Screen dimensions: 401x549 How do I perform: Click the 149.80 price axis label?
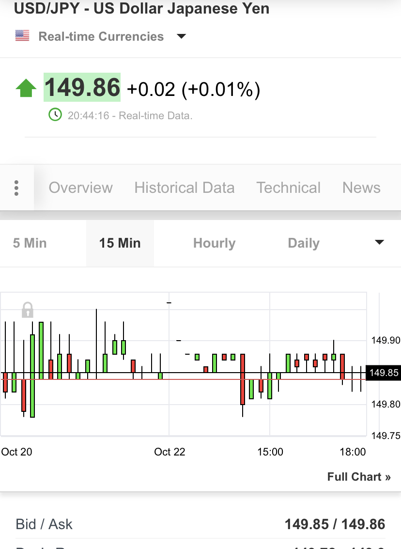[x=386, y=404]
